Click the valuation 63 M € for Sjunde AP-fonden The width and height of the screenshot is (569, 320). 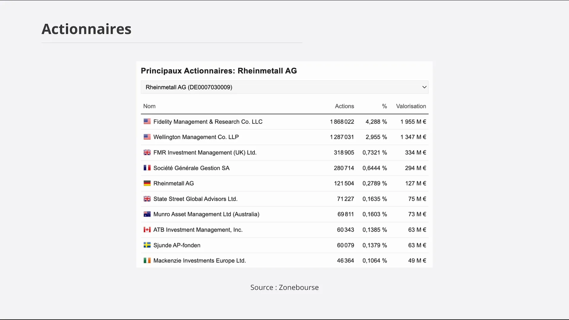[417, 245]
